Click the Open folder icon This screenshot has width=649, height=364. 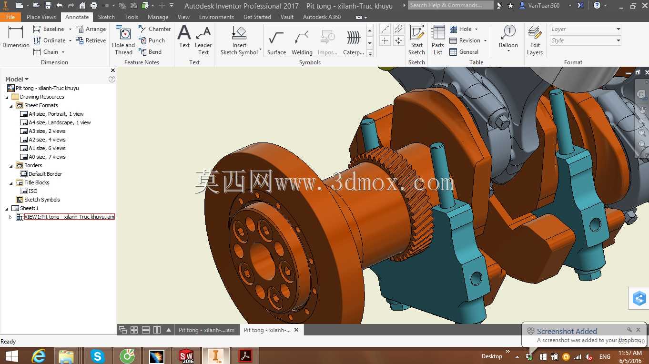[36, 6]
